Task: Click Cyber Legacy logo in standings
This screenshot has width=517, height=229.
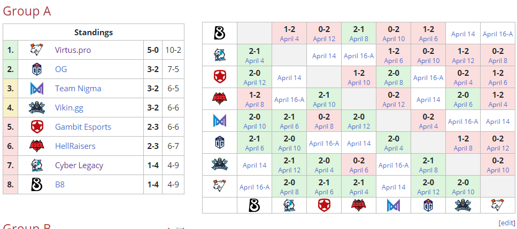Action: click(36, 165)
